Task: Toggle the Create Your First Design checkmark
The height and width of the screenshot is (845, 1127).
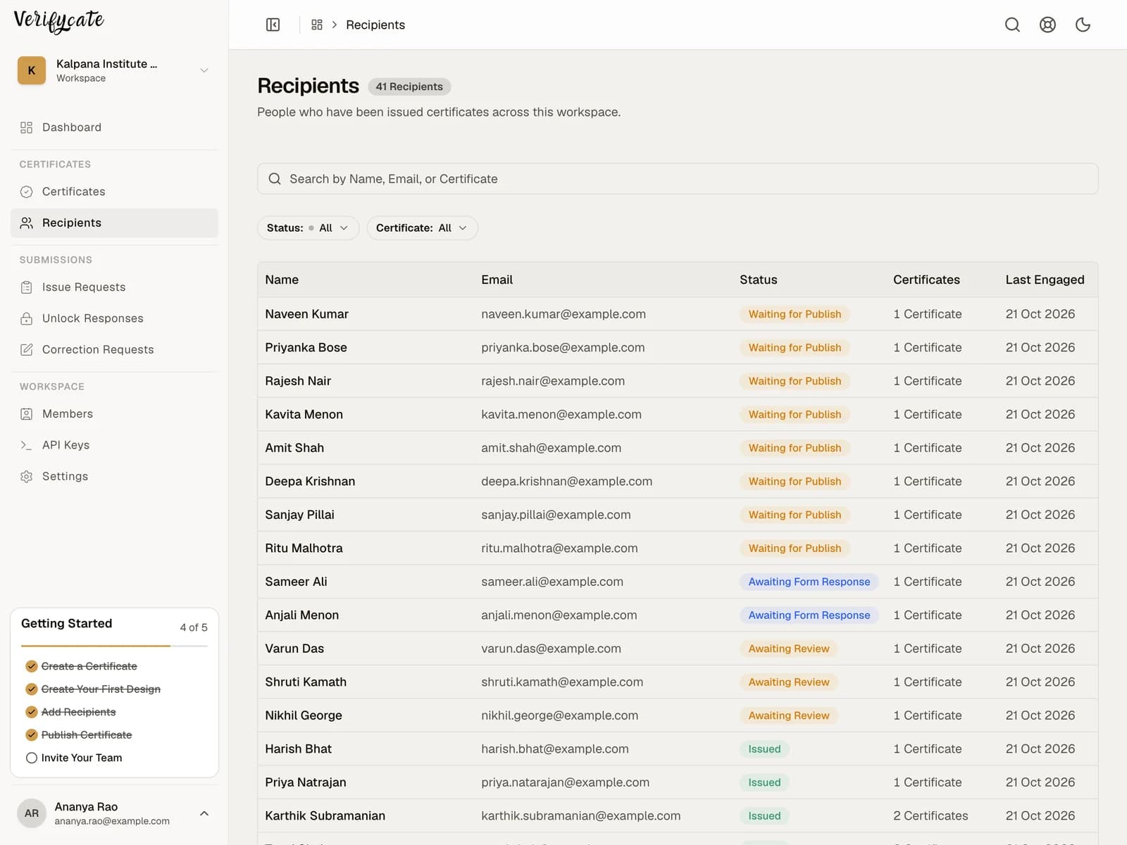Action: pyautogui.click(x=32, y=689)
